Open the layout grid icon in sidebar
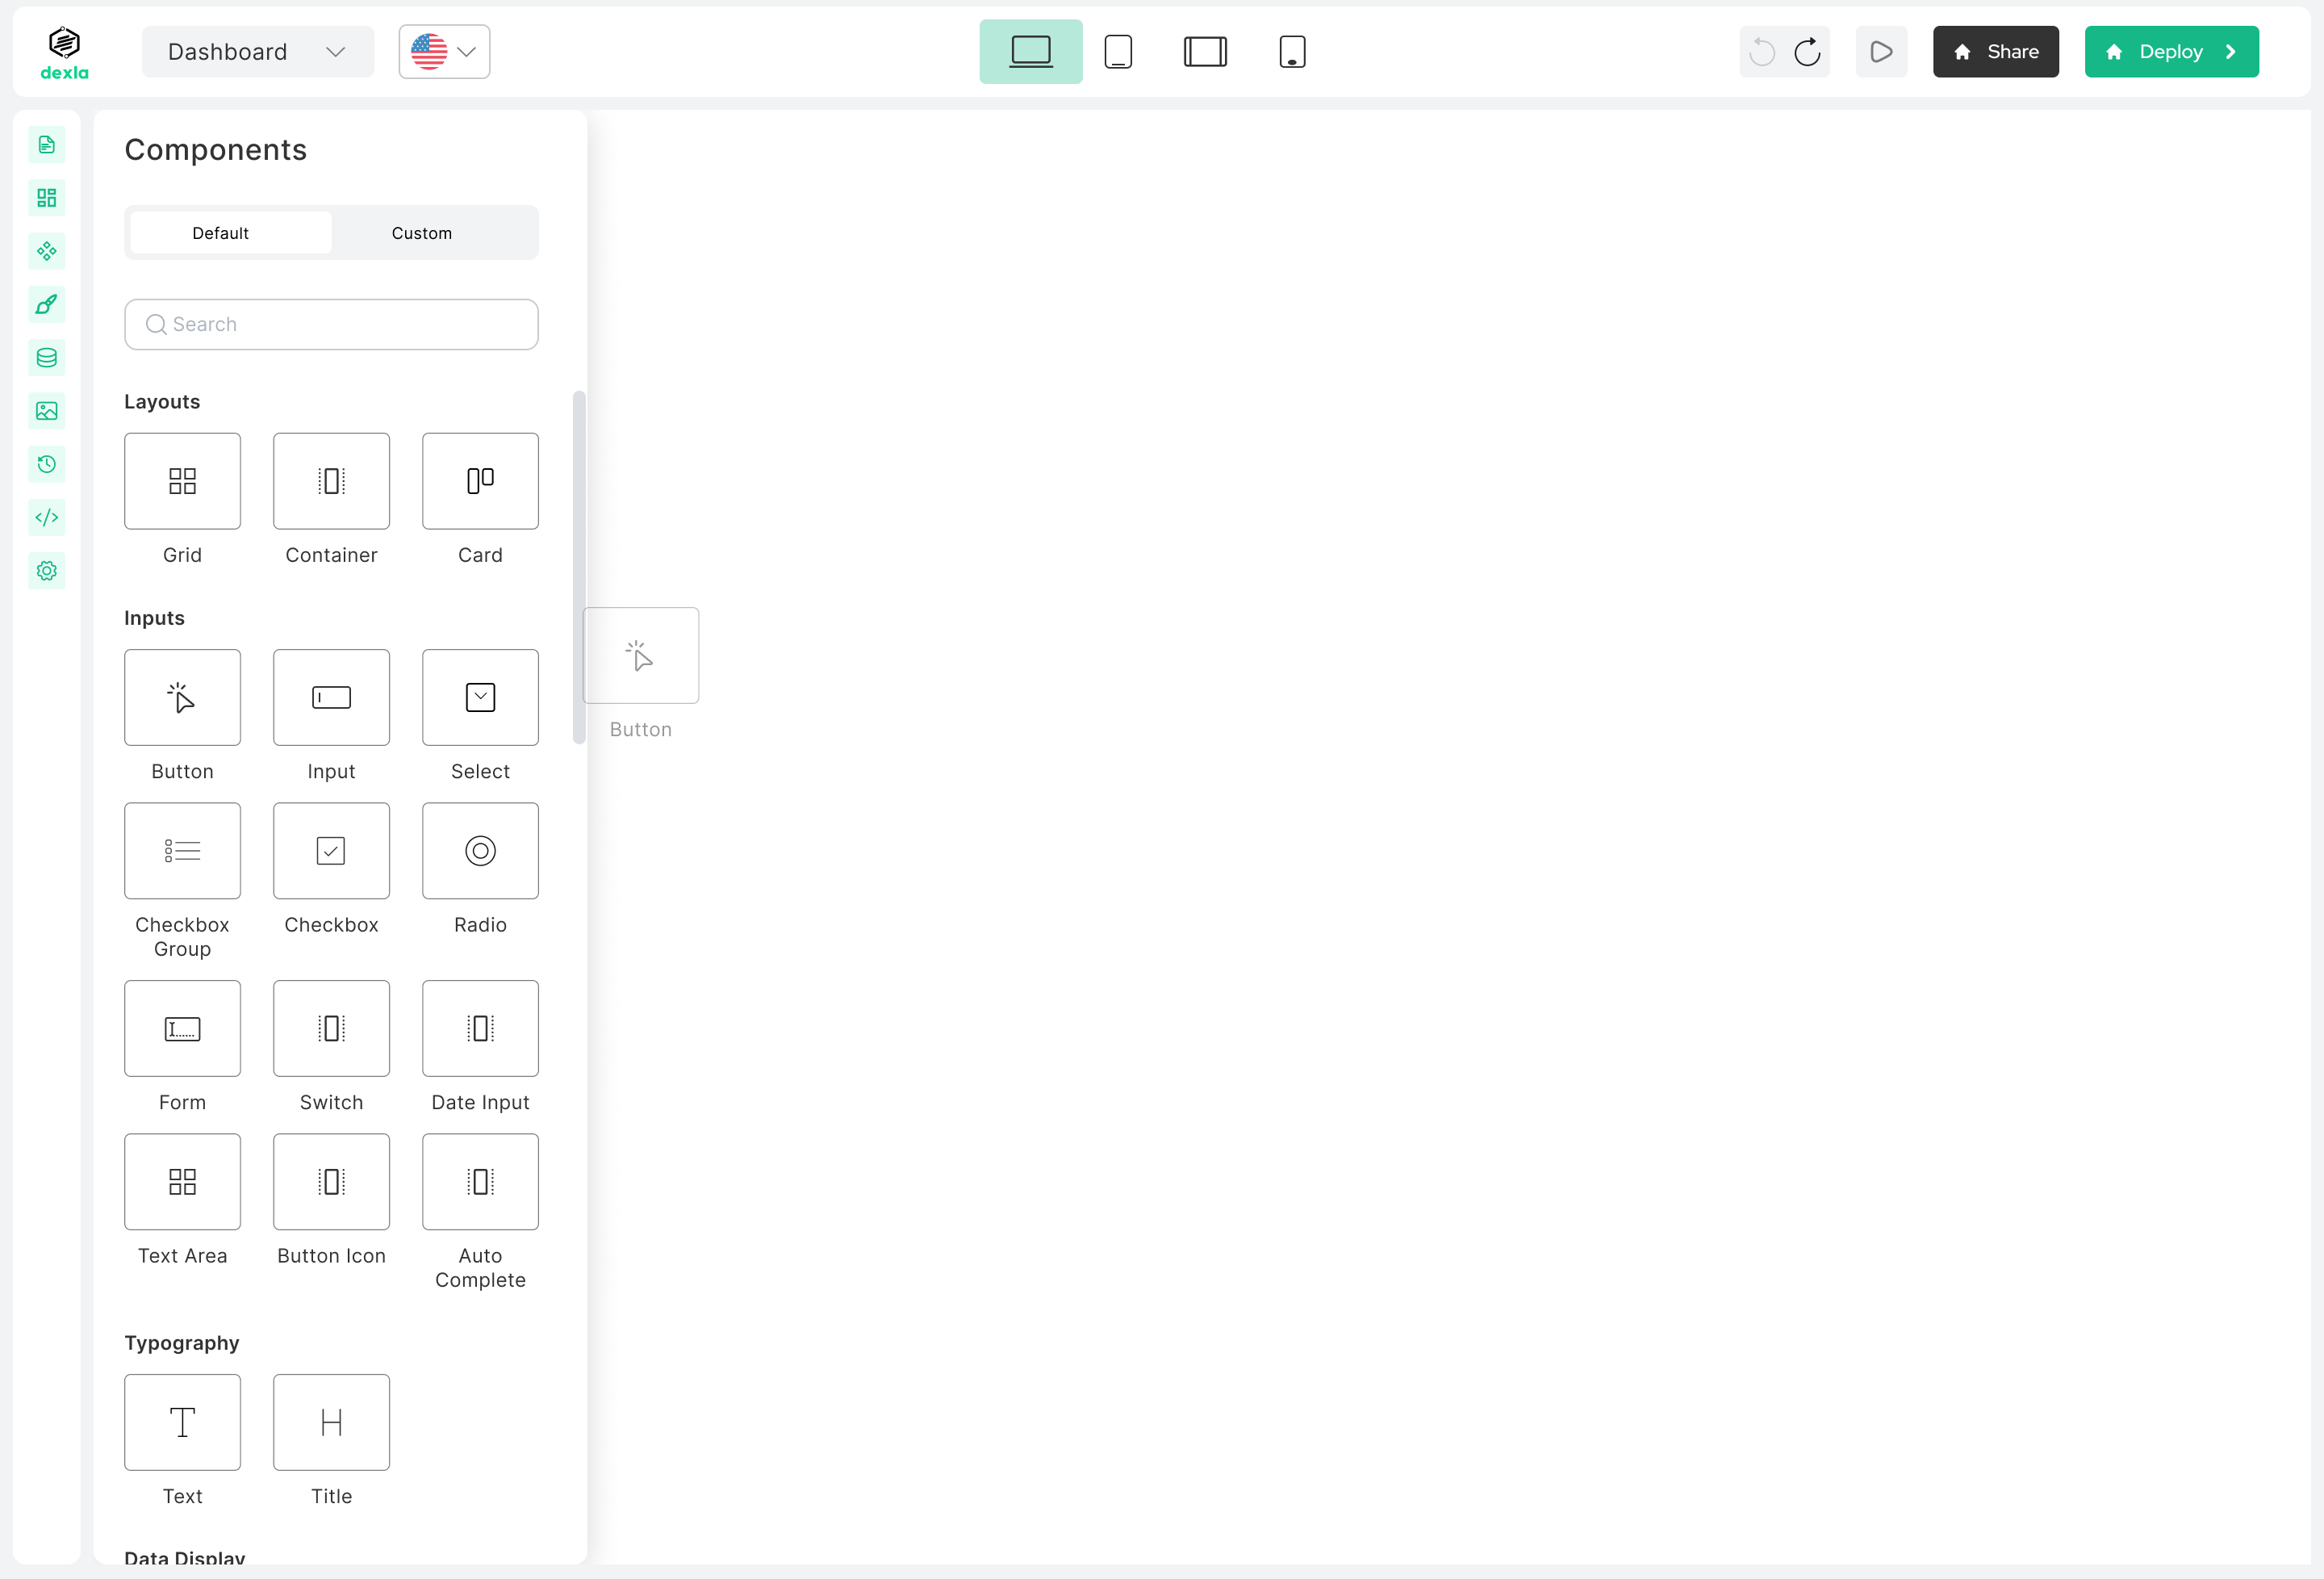The image size is (2324, 1579). (x=47, y=198)
